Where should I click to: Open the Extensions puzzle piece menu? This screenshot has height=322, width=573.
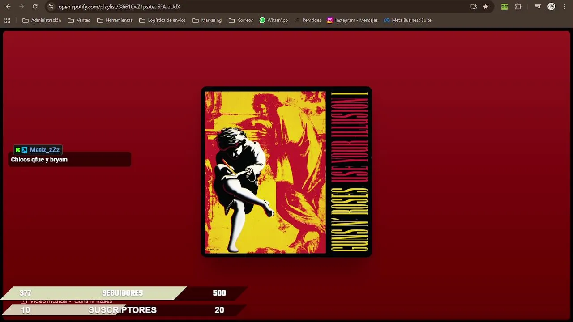click(518, 7)
